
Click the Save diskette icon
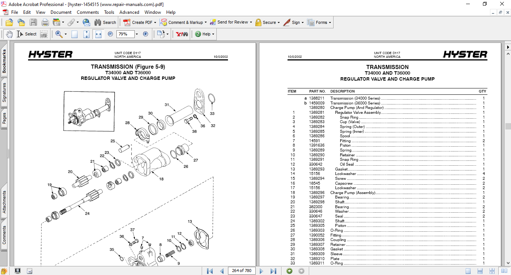click(x=33, y=22)
